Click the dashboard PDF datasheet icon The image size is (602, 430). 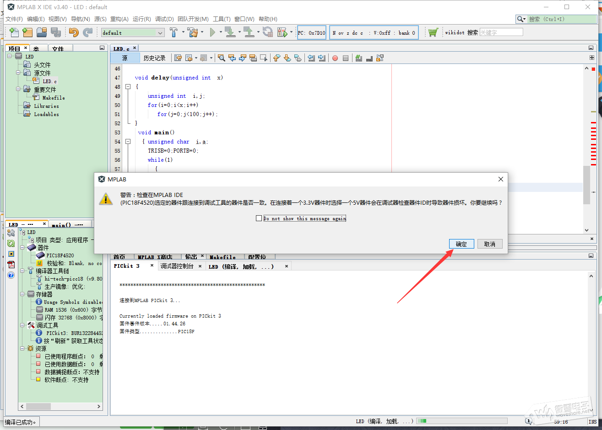[x=11, y=265]
